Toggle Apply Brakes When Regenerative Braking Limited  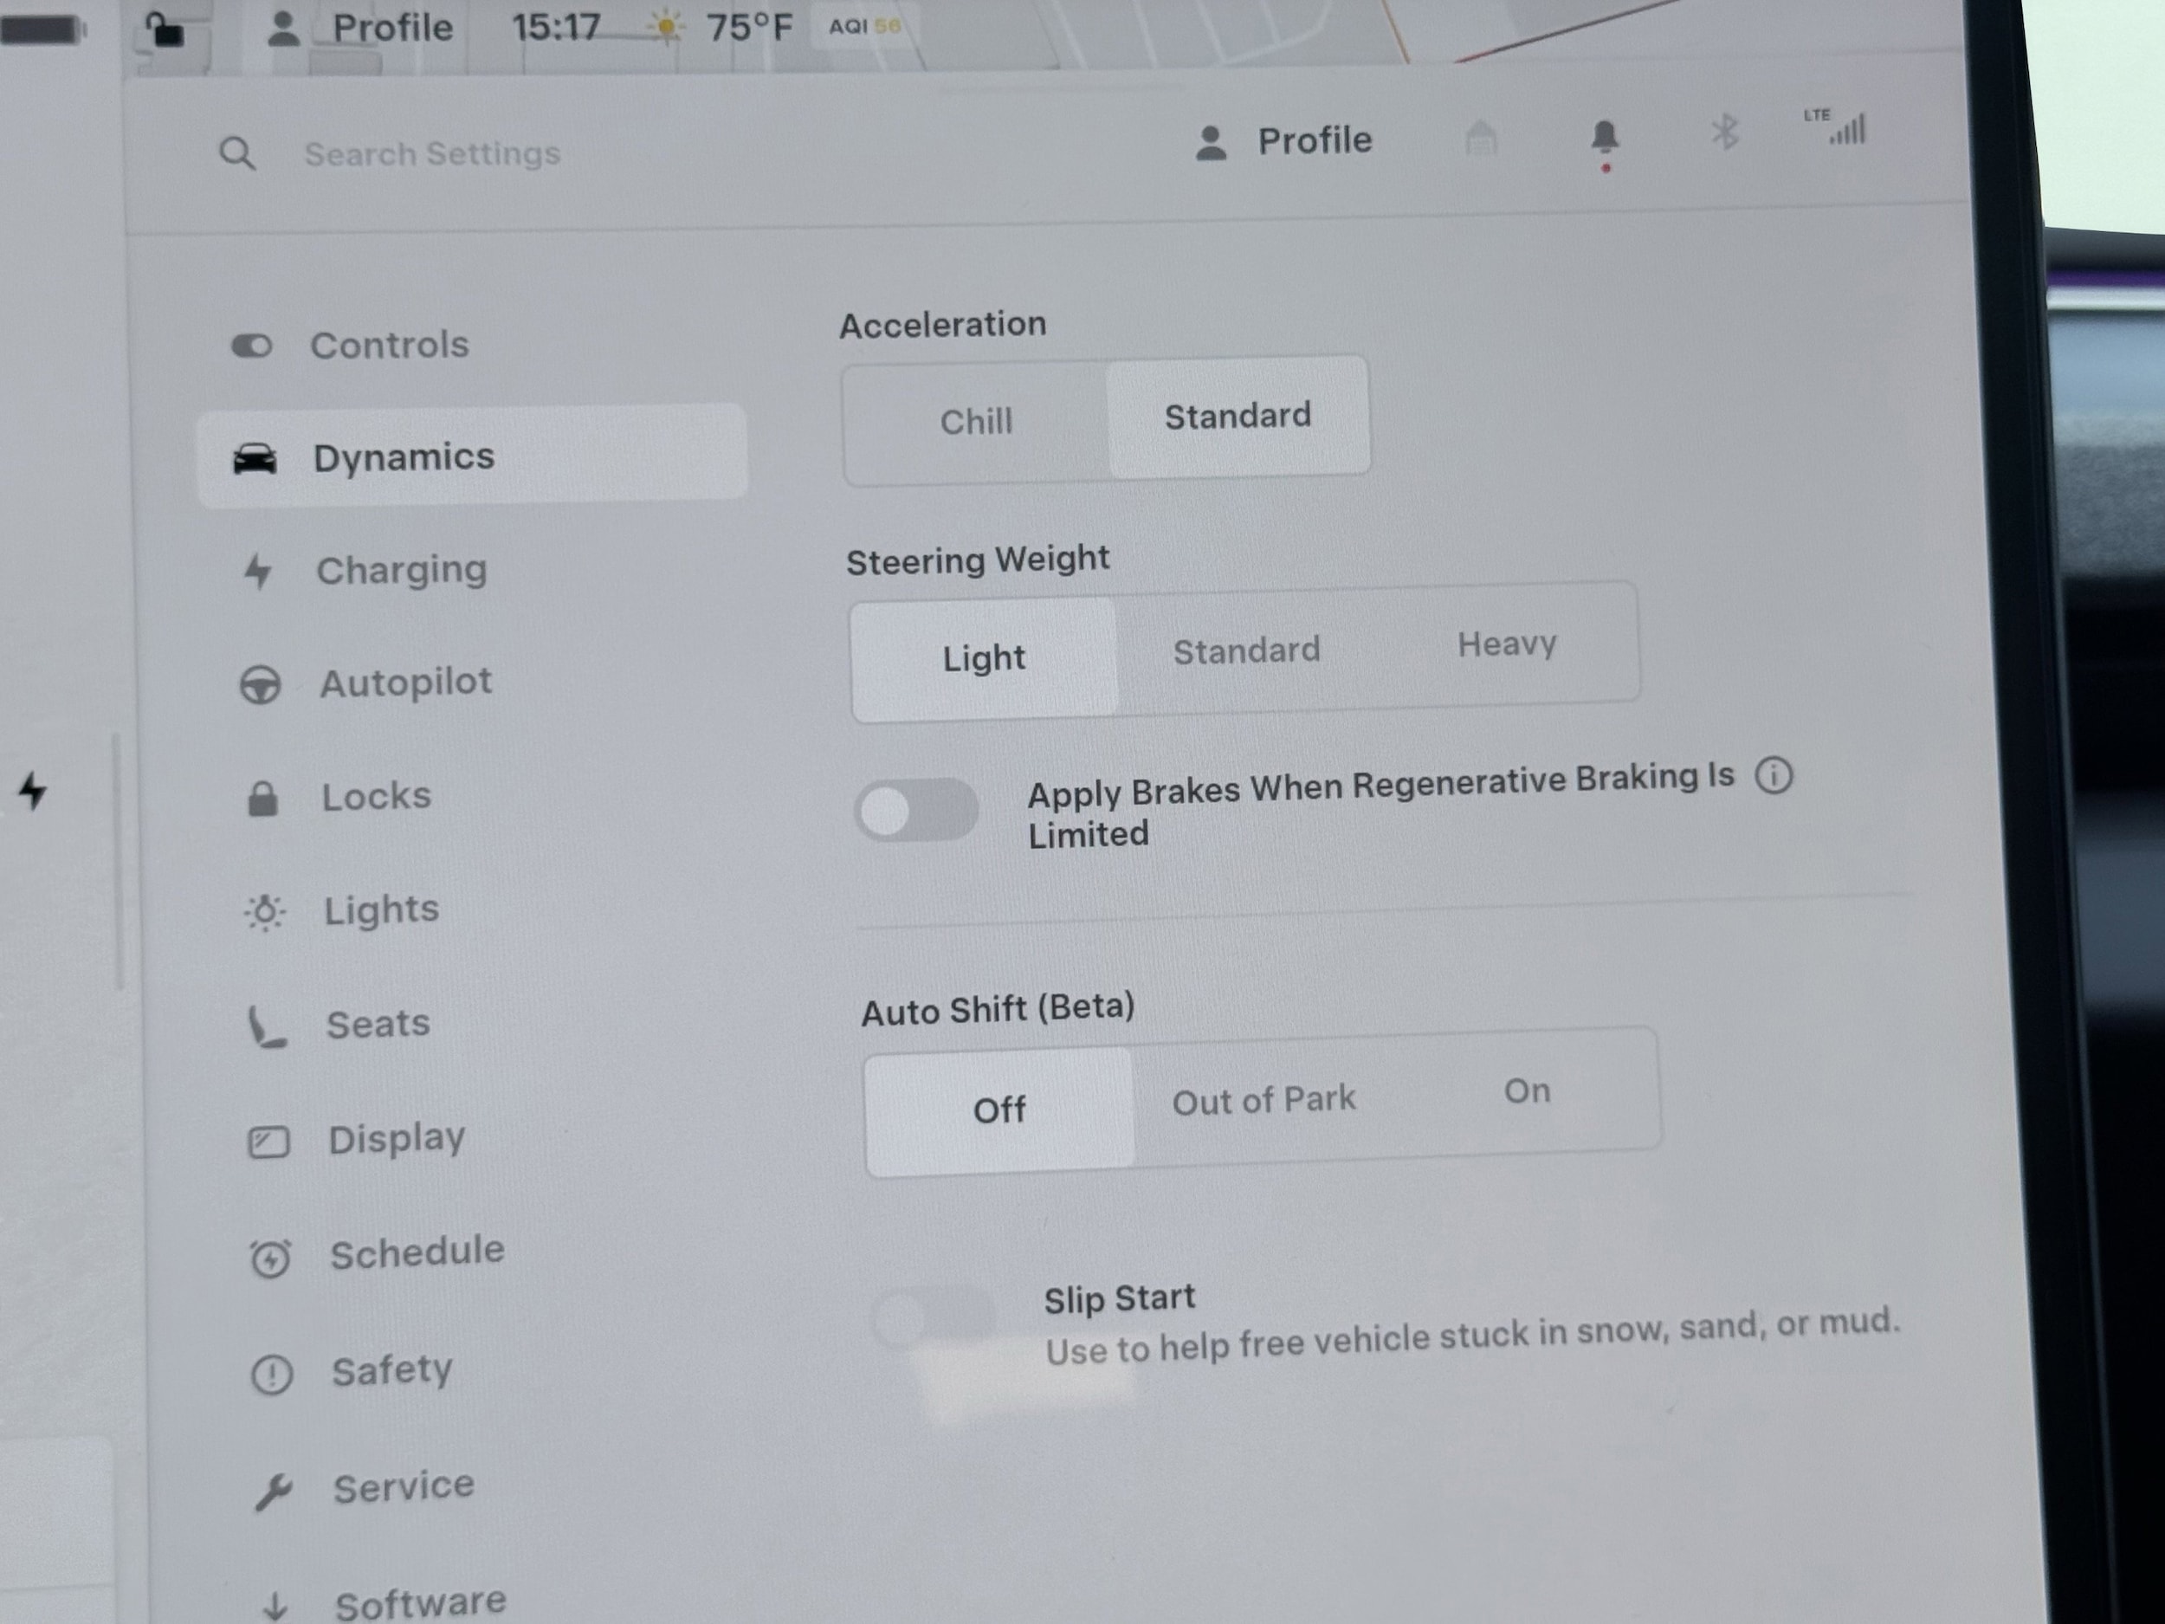[x=916, y=811]
